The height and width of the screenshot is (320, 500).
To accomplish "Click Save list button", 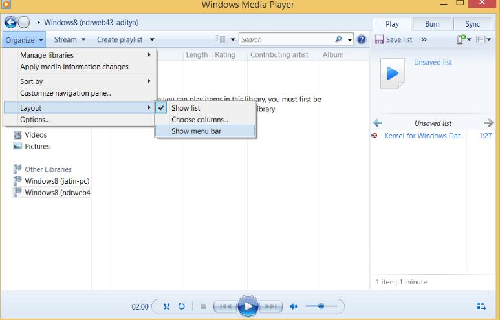I will (x=393, y=39).
